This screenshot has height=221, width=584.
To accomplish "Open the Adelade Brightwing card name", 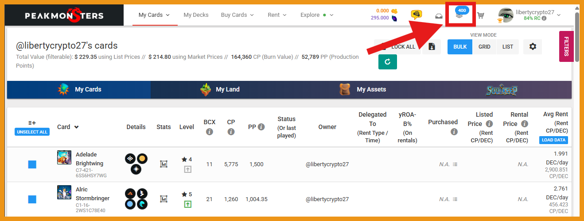I will (90, 159).
